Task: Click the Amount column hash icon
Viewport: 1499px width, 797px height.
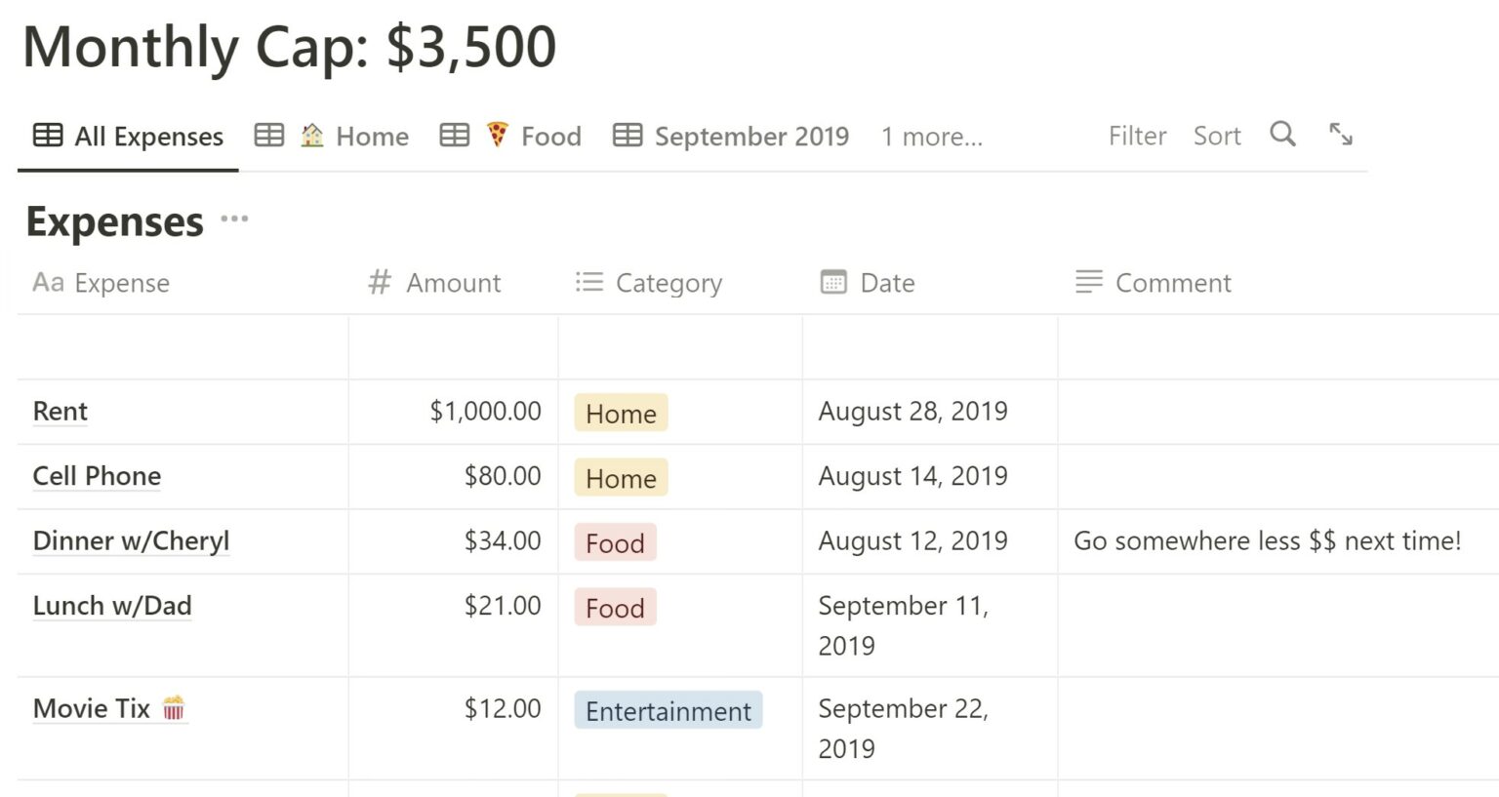Action: point(380,283)
